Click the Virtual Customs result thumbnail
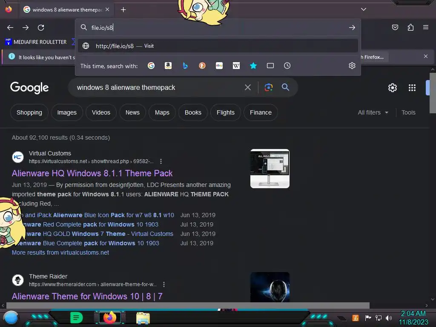Image resolution: width=436 pixels, height=327 pixels. pos(270,169)
